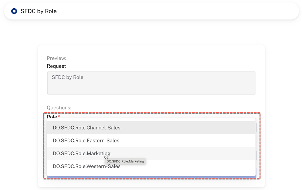The width and height of the screenshot is (302, 190).
Task: Pick the DO.SFDC.Role.Eastern-Sales option
Action: click(x=86, y=140)
